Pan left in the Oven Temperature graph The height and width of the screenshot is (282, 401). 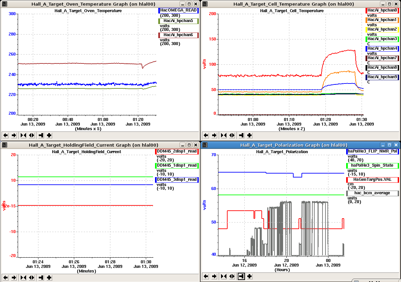[x=6, y=135]
